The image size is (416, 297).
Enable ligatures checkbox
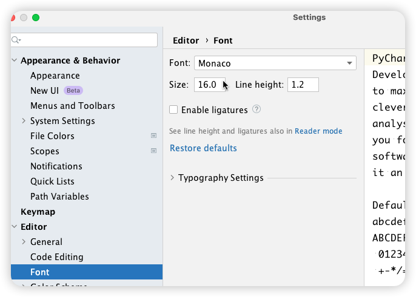pyautogui.click(x=173, y=109)
